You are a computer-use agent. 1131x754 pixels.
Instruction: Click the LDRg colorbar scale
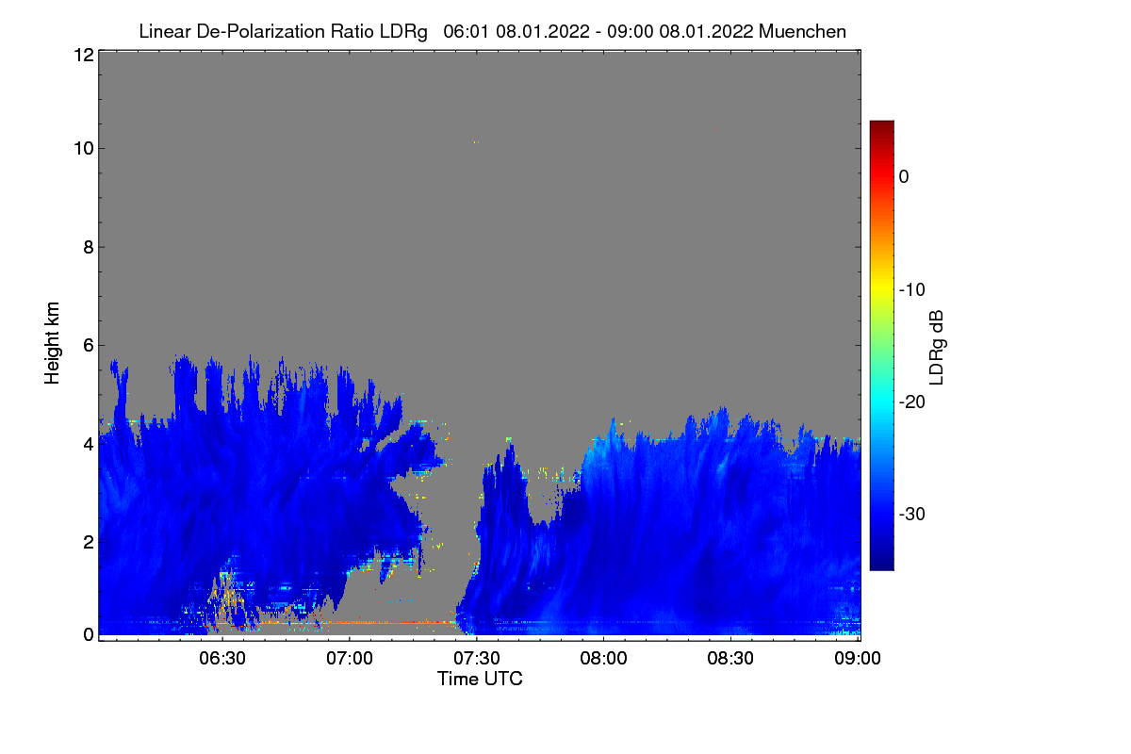pos(881,345)
